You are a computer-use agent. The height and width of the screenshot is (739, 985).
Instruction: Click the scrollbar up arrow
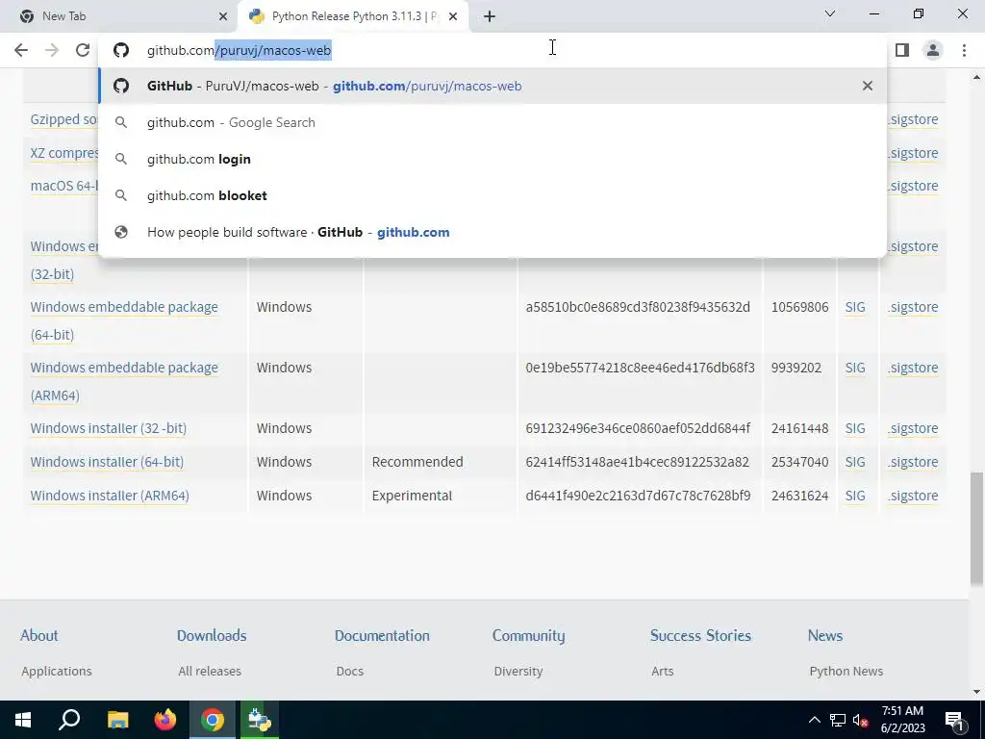click(x=976, y=77)
